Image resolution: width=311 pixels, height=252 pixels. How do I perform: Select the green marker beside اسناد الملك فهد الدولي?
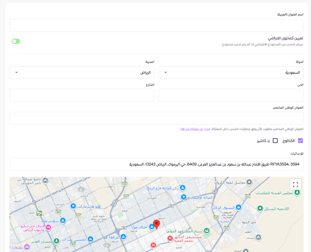pyautogui.click(x=207, y=231)
